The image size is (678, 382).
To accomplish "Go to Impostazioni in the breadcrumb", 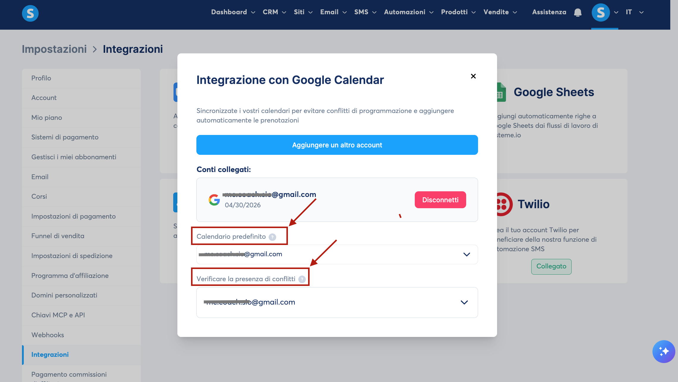I will [x=54, y=49].
